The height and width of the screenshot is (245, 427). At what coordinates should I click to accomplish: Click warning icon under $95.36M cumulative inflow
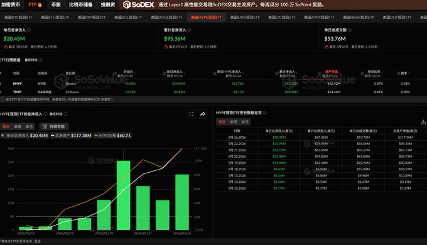click(x=166, y=47)
